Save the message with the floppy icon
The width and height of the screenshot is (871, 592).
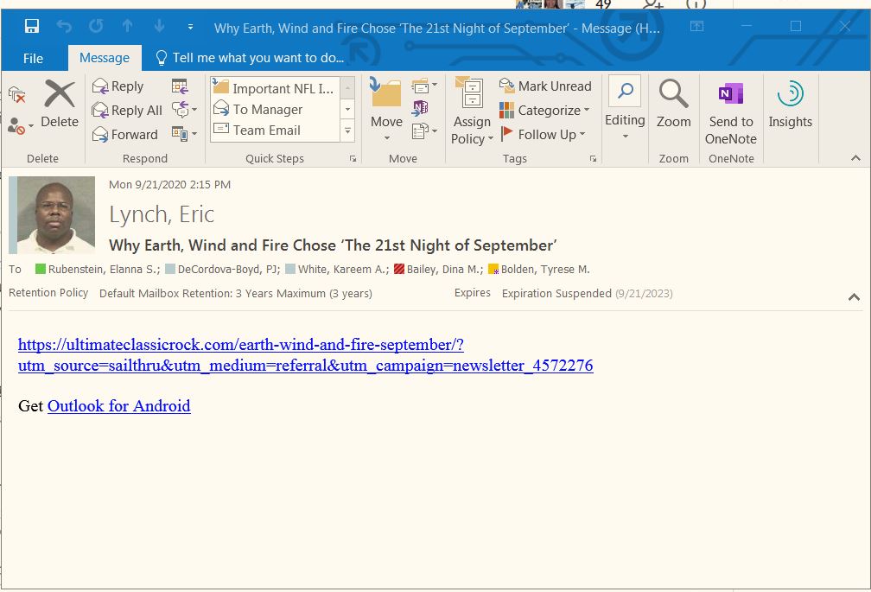(x=32, y=26)
